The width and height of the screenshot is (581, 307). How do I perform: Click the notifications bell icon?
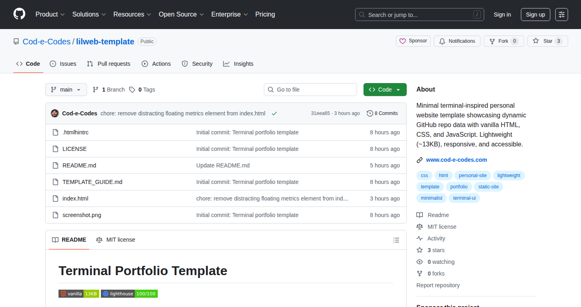[x=442, y=41]
